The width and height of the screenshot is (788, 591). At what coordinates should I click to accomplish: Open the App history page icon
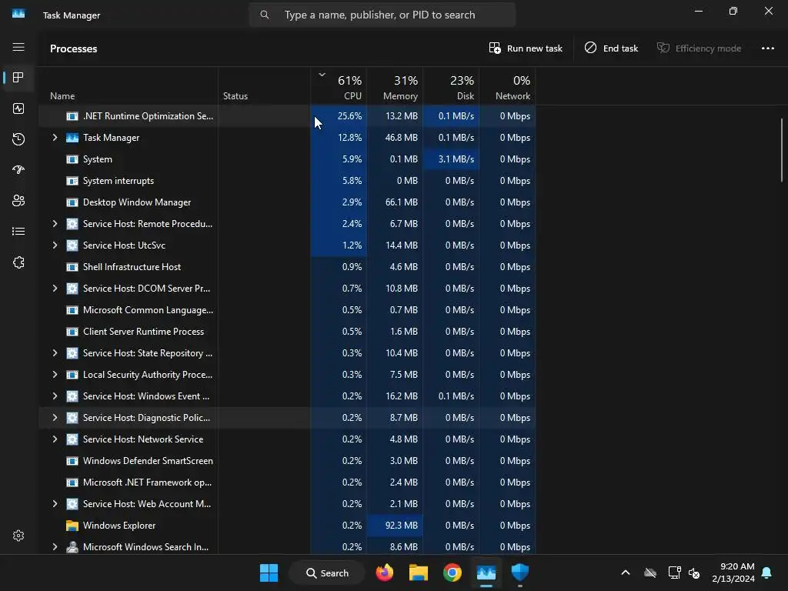(x=18, y=139)
